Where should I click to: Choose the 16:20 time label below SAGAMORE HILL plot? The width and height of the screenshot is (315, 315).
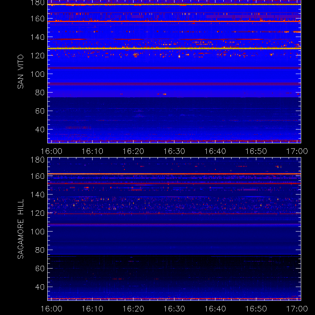click(x=133, y=309)
